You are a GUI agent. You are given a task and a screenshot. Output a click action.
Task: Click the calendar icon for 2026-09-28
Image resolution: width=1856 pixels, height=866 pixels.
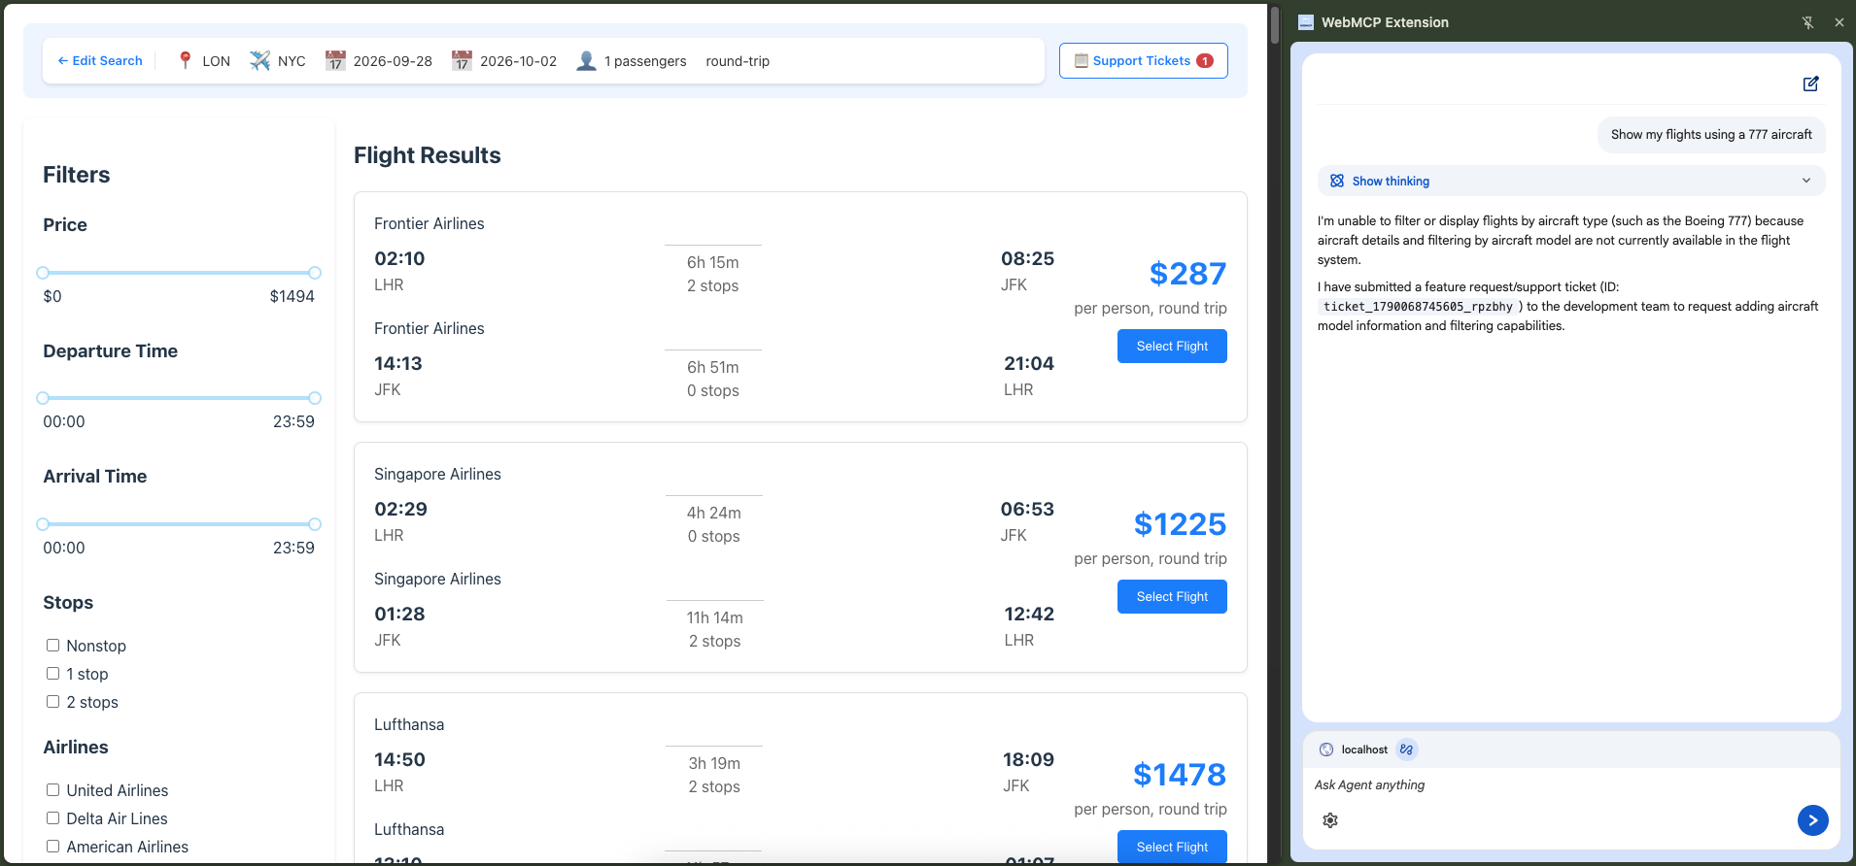[335, 61]
